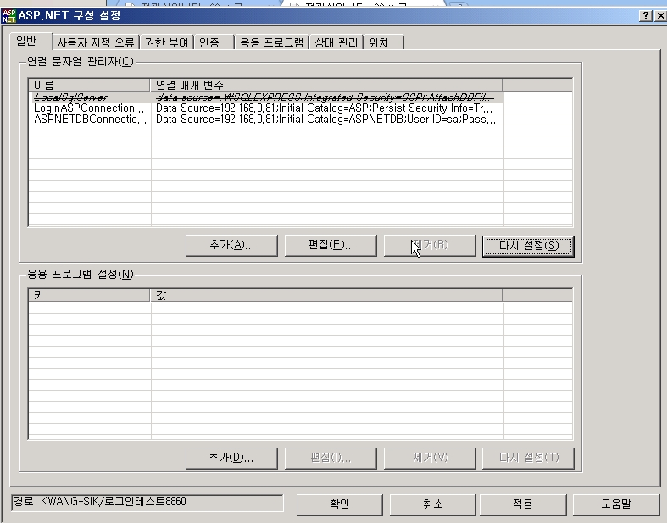Screen dimensions: 667x523
Task: Click connection string 추가(A)... button
Action: point(231,246)
